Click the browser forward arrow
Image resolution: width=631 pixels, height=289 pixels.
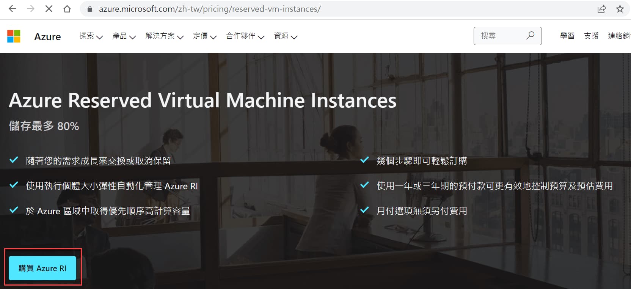31,9
